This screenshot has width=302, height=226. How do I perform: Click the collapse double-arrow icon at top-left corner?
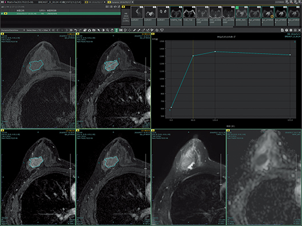(x=2, y=2)
